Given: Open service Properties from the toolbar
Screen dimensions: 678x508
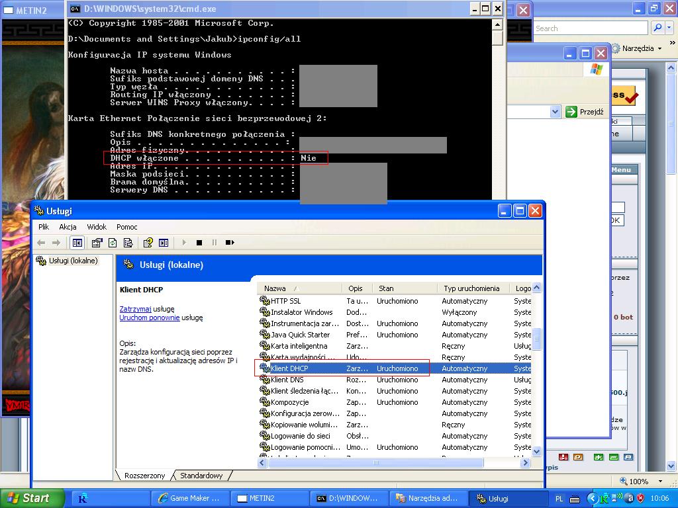Looking at the screenshot, I should [97, 243].
